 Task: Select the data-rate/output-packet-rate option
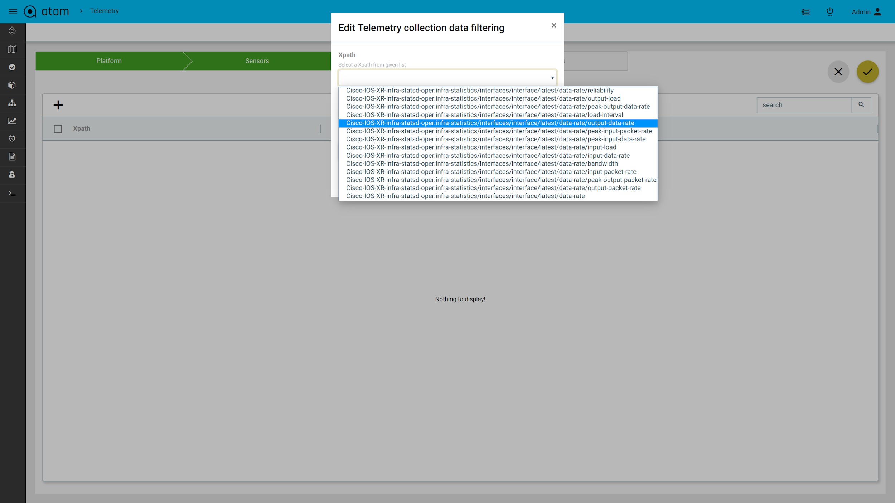point(498,188)
